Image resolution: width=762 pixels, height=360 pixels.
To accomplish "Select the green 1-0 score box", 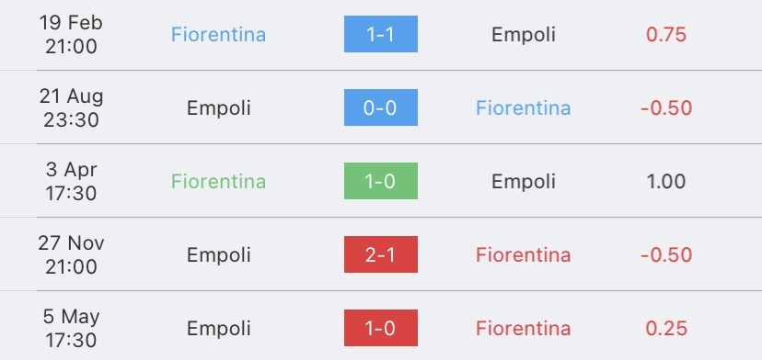I will (380, 181).
